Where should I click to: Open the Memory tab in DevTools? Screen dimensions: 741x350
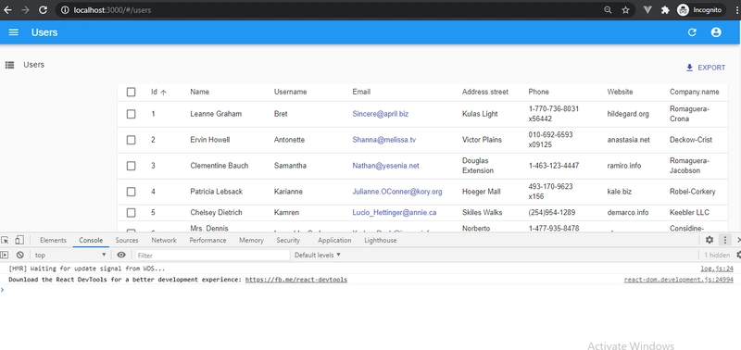tap(251, 240)
